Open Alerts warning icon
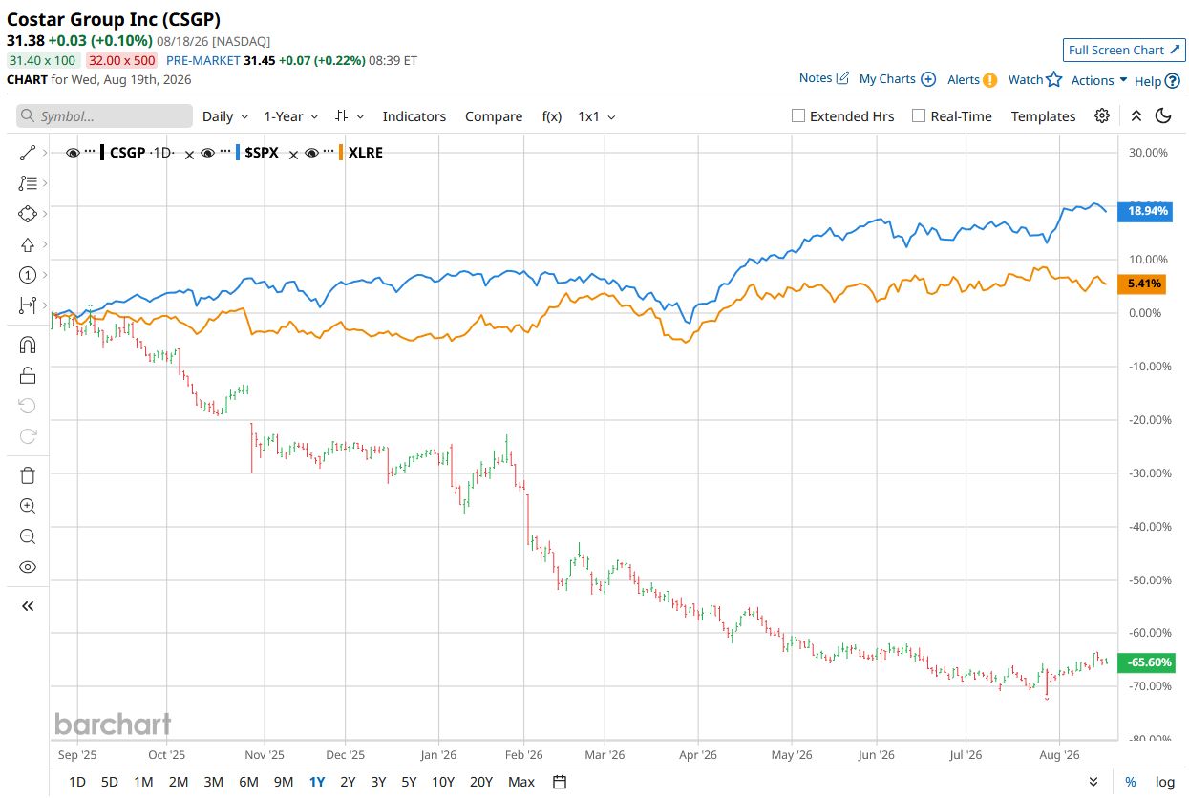This screenshot has height=798, width=1189. pos(990,80)
